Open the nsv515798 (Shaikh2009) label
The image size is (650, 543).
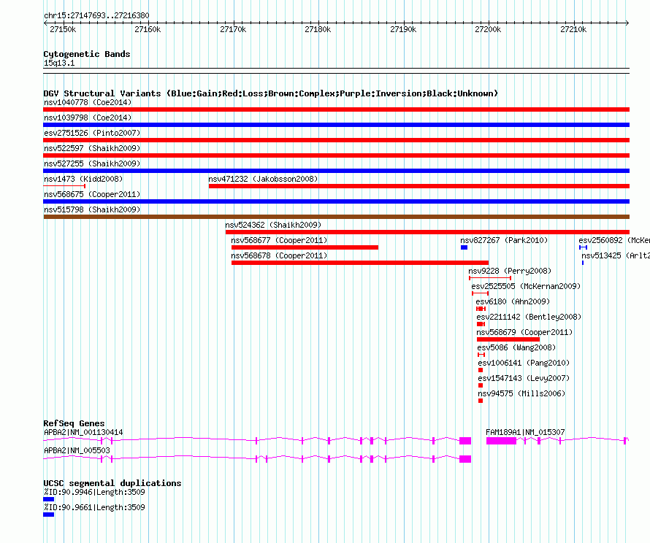pyautogui.click(x=92, y=209)
